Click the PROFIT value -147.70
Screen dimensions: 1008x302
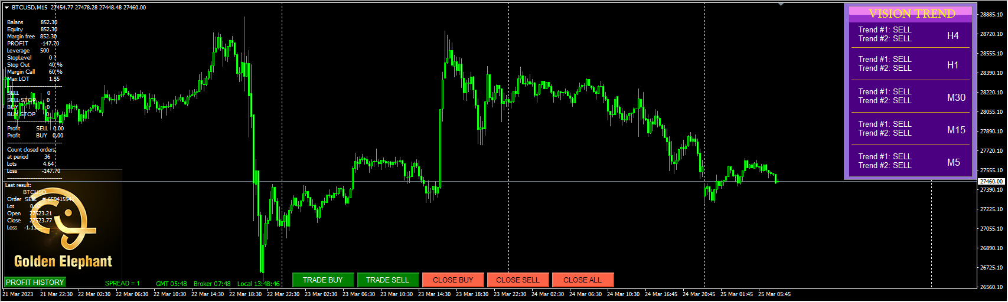tap(50, 44)
